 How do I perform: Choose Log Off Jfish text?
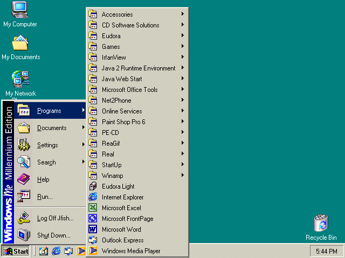coord(56,218)
